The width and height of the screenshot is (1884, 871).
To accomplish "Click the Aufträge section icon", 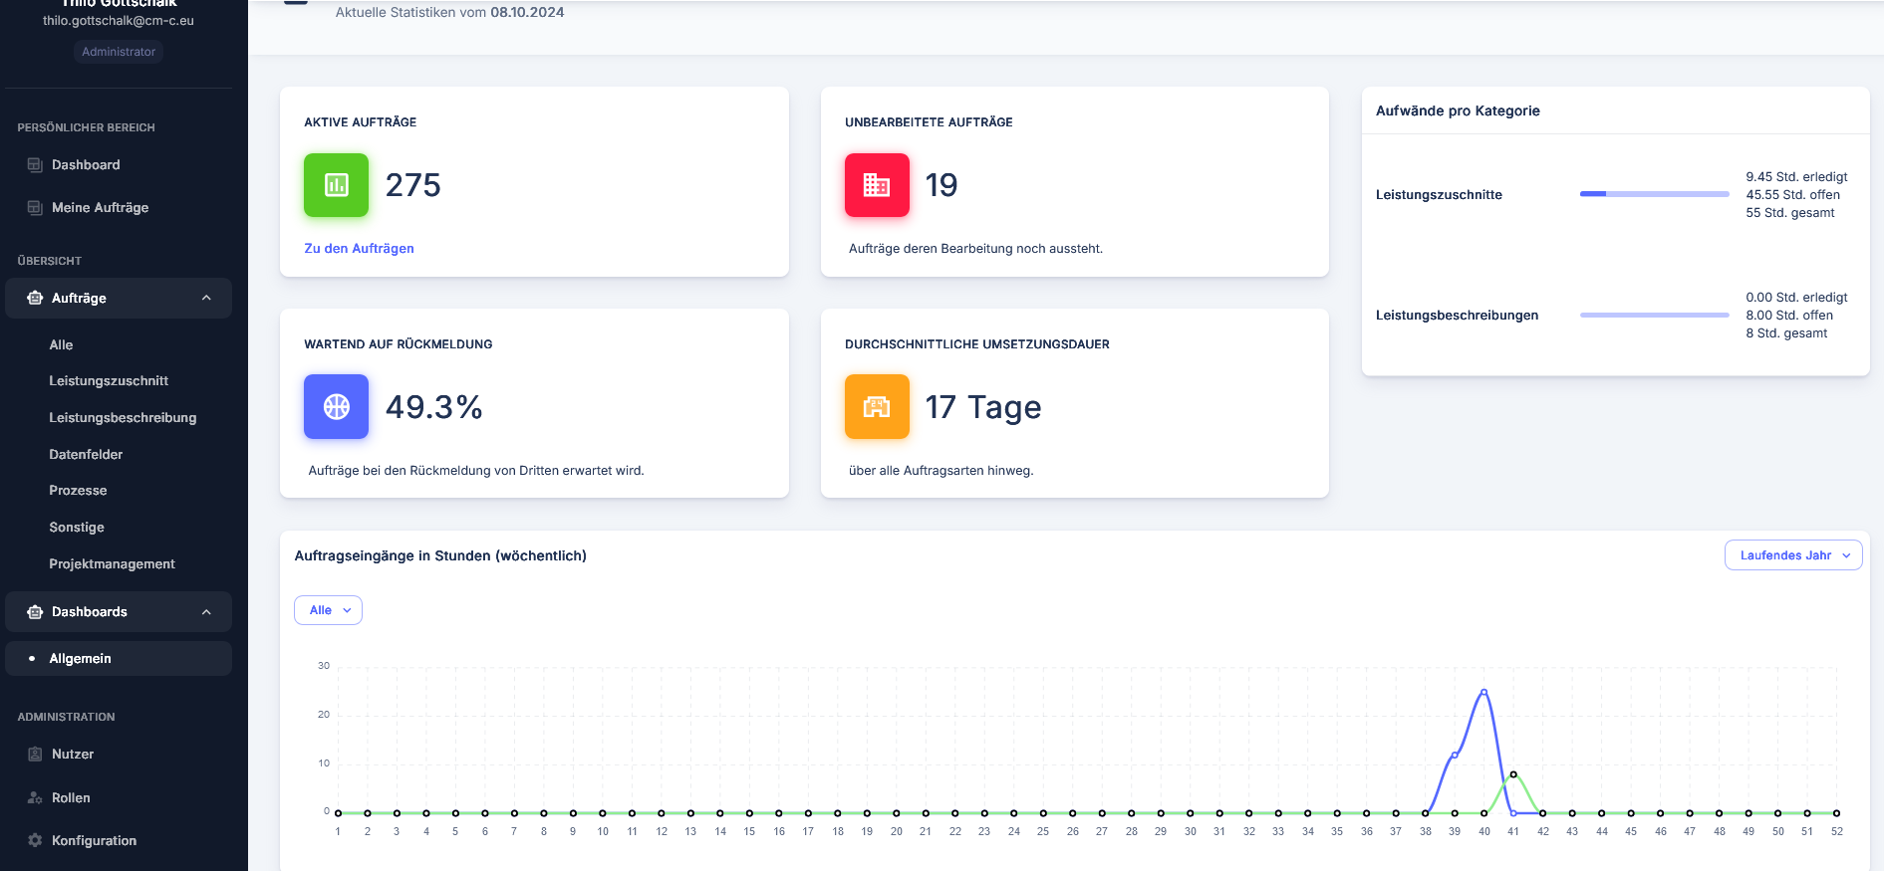I will pos(35,299).
